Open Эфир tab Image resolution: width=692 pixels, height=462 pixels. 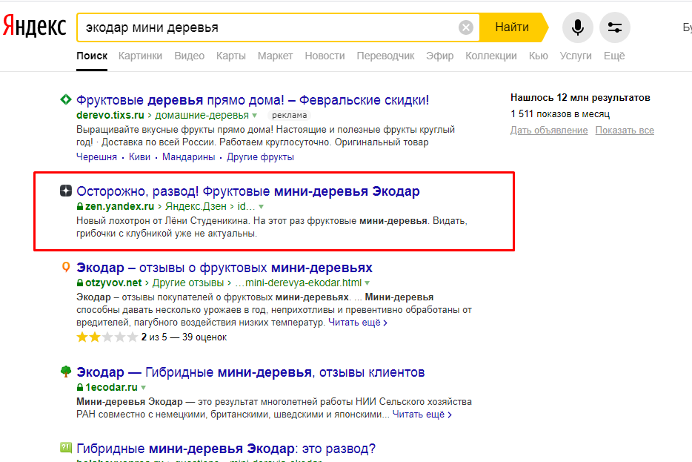click(439, 56)
